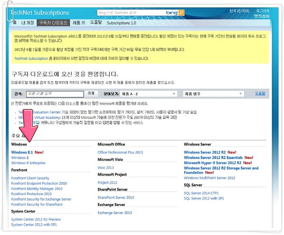Click the Microsoft Visio heading
Viewport: 284px width, 235px height.
(x=110, y=159)
